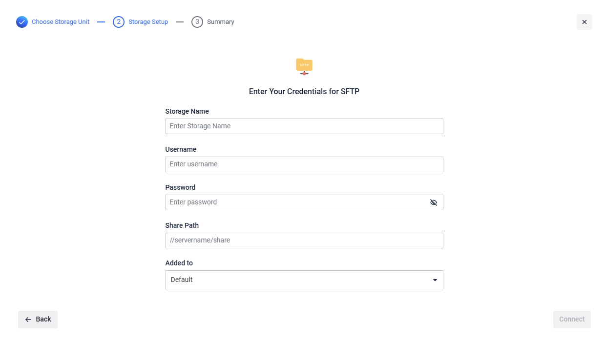Click into the Username field
The image size is (605, 341).
coord(304,164)
